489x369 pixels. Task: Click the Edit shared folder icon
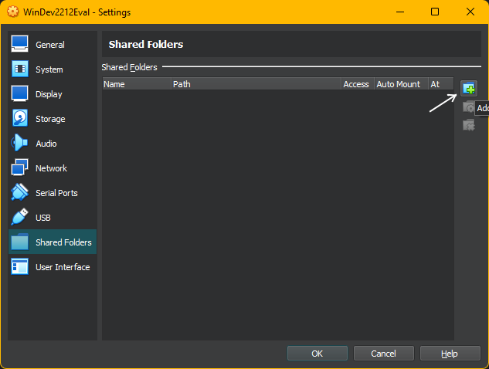pyautogui.click(x=468, y=107)
